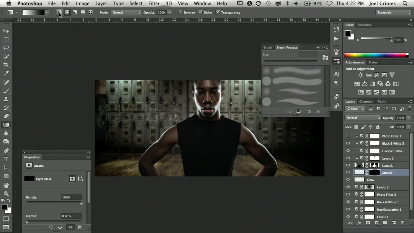
Task: Enable the Reverse checkbox
Action: (180, 12)
